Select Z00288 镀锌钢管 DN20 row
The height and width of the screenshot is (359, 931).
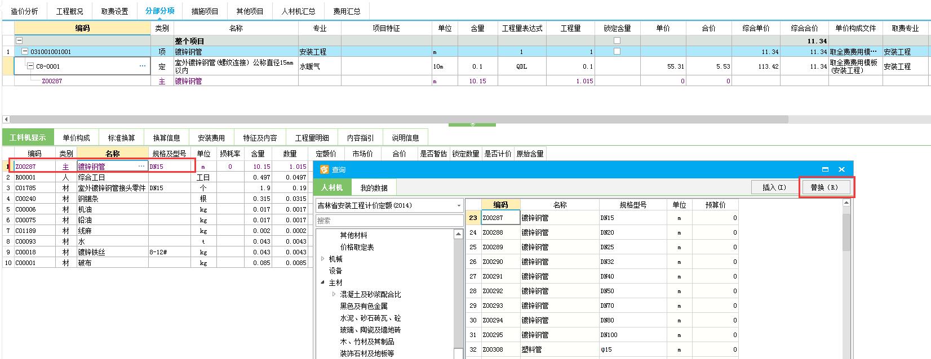(602, 232)
